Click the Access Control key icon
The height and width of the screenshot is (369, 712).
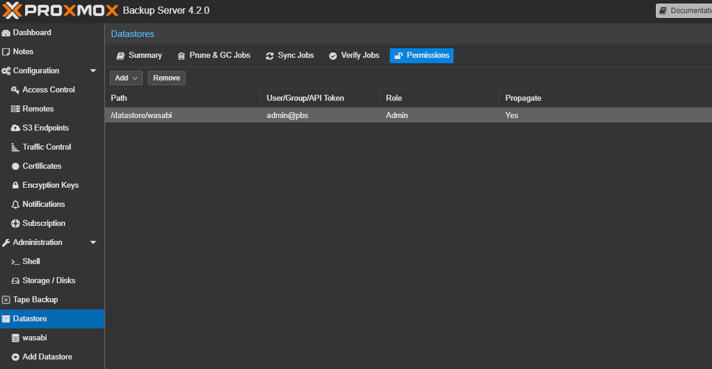point(16,90)
